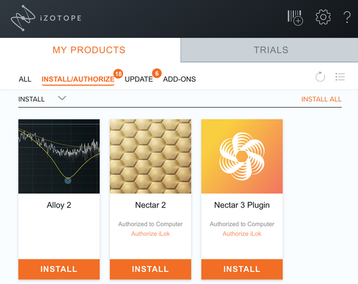Viewport: 358px width, 284px height.
Task: Install Nectar 2
Action: [x=150, y=269]
